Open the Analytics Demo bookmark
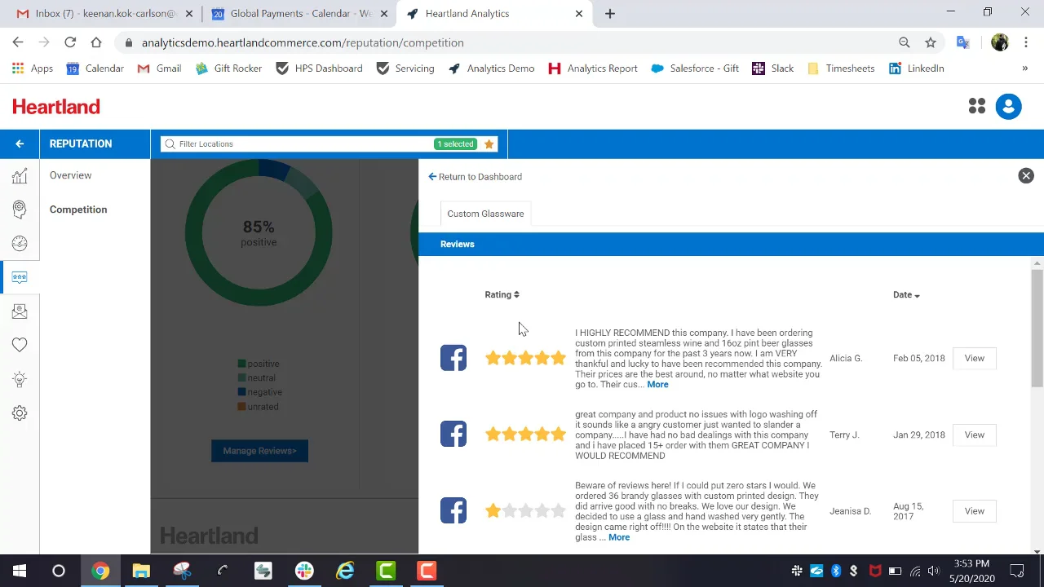The width and height of the screenshot is (1044, 587). tap(492, 68)
